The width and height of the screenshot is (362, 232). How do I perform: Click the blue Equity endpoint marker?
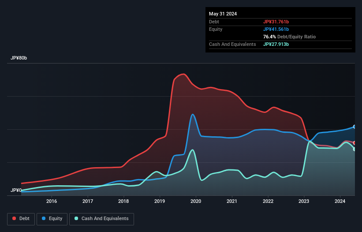click(x=355, y=127)
